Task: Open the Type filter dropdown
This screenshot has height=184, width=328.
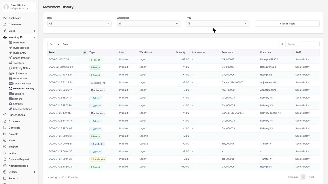Action: [x=218, y=24]
